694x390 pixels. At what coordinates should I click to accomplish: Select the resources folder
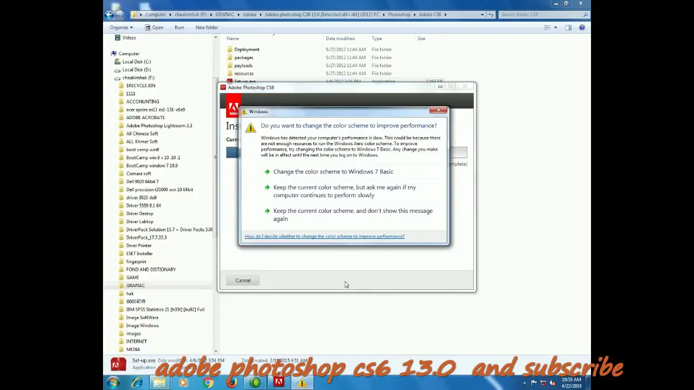[243, 74]
